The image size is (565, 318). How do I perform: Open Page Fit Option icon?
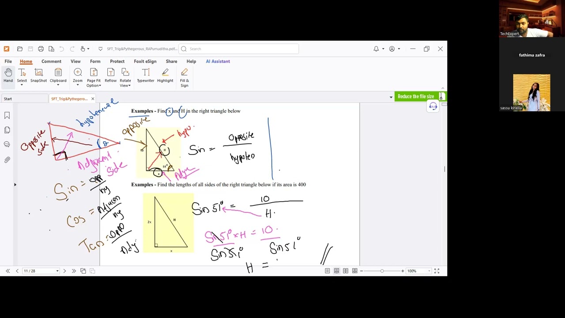(x=94, y=73)
